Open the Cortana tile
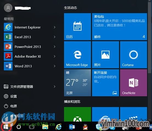 [134, 55]
